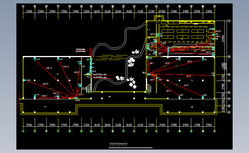Select the n12-1 circuit label
The image size is (249, 153).
coord(81,94)
